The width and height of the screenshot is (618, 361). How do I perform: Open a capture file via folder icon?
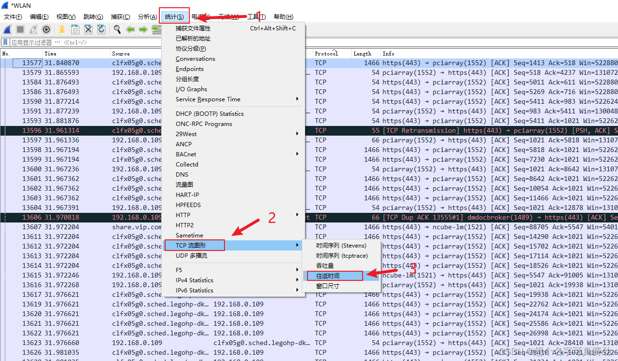pyautogui.click(x=62, y=29)
